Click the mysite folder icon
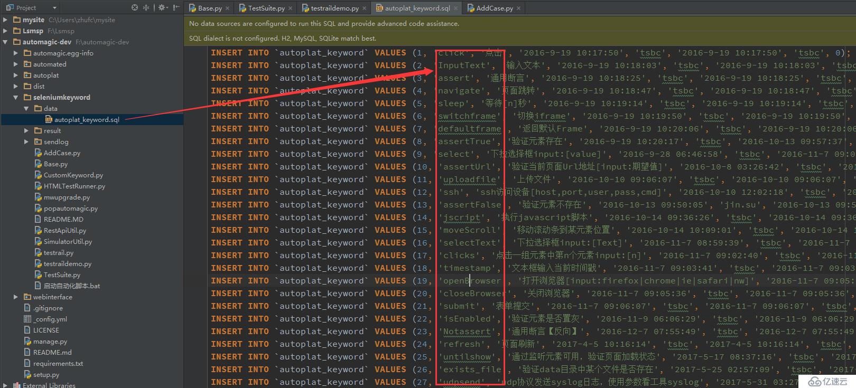856x388 pixels. [17, 20]
